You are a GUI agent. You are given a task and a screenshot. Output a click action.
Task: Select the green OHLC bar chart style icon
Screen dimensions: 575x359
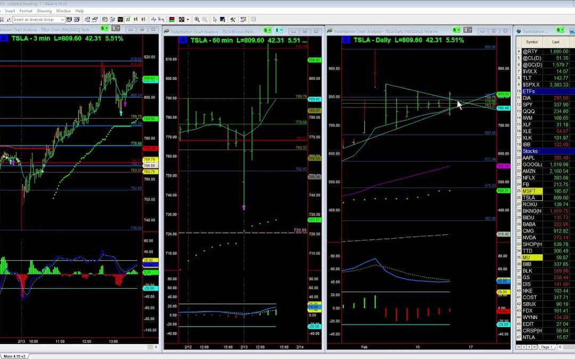(x=128, y=20)
